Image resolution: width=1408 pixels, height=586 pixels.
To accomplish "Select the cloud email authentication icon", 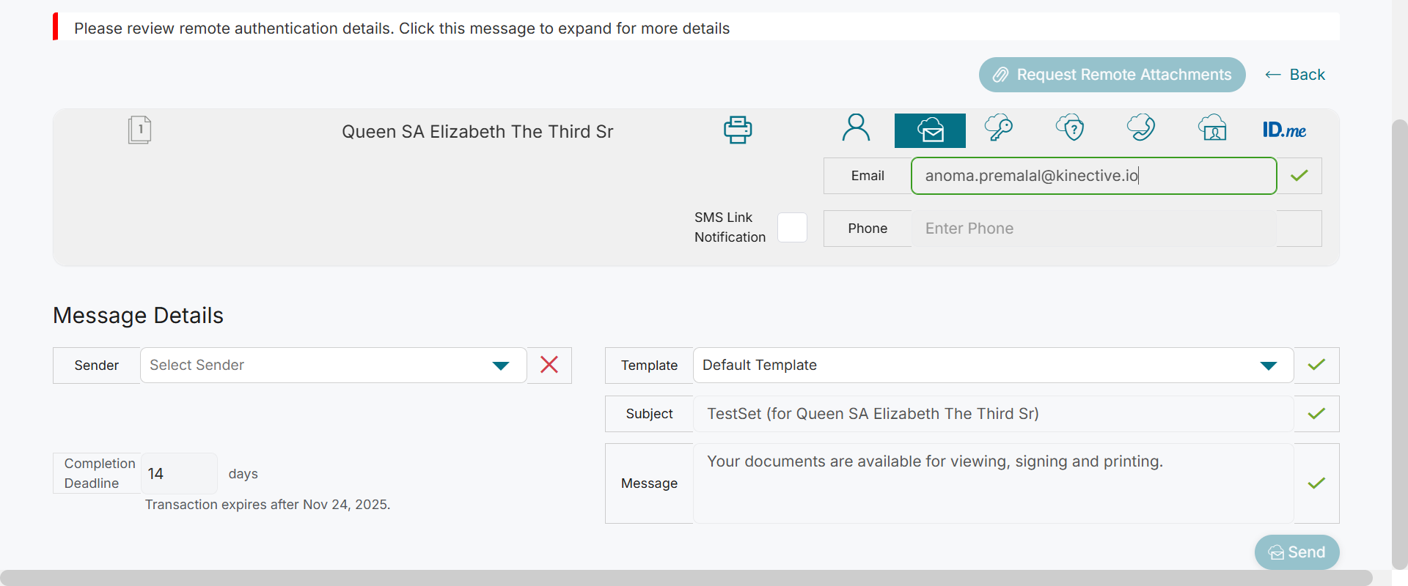I will [x=930, y=130].
